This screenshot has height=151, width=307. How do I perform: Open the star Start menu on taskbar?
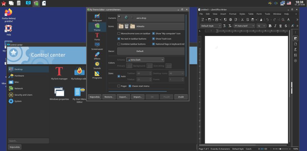pos(4,3)
